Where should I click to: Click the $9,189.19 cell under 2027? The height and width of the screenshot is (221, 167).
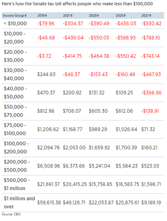[151, 203]
